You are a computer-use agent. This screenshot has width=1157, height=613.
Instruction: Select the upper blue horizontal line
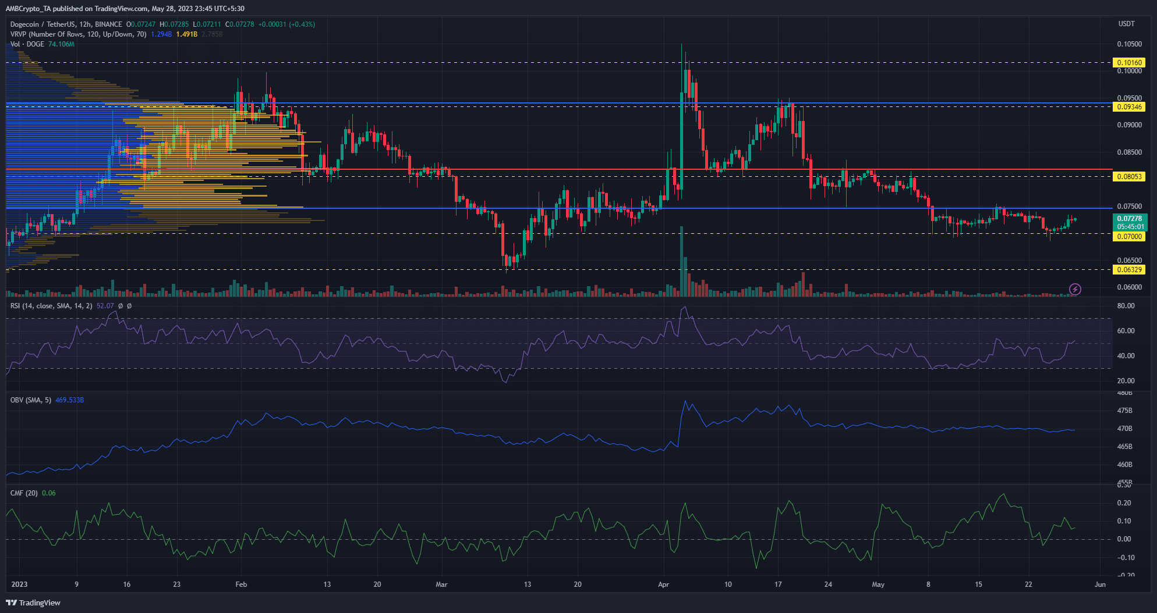tap(559, 103)
